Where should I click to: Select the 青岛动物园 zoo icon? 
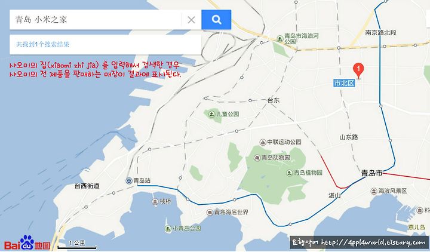[257, 158]
